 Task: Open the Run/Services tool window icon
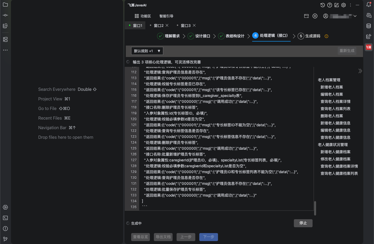(5, 207)
